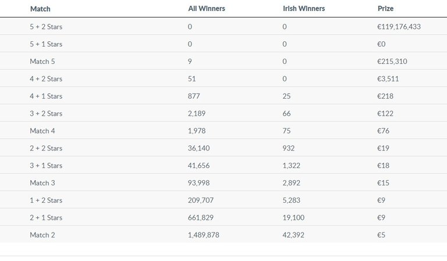Image resolution: width=447 pixels, height=261 pixels.
Task: Click the Irish Winners column header
Action: 303,9
